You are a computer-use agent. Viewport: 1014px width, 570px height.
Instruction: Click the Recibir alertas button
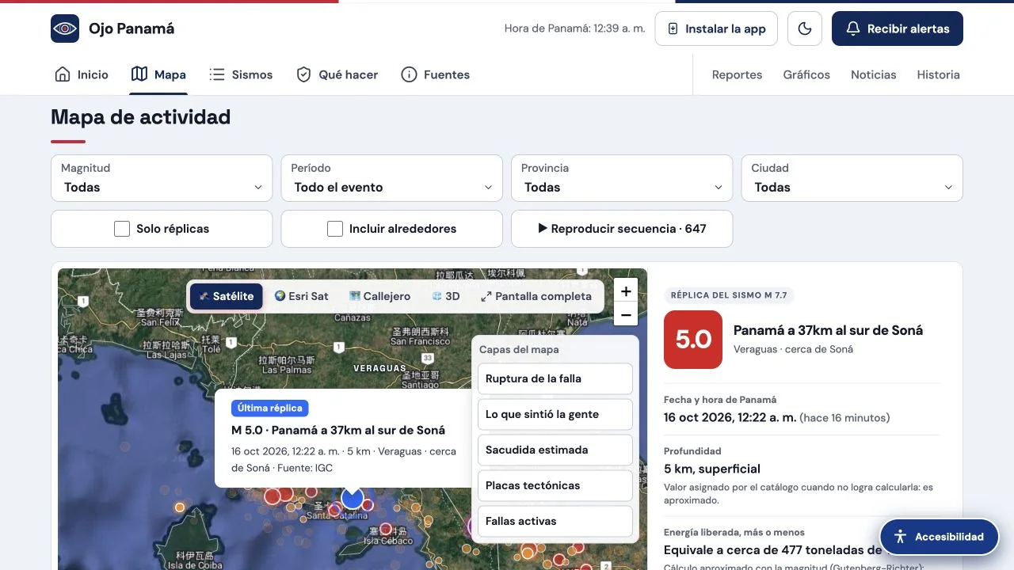point(898,28)
